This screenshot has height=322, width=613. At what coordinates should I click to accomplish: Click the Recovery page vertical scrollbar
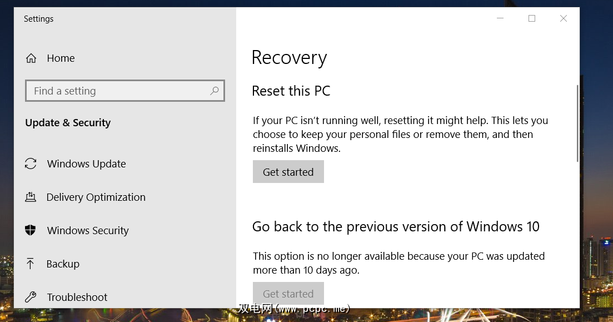577,123
